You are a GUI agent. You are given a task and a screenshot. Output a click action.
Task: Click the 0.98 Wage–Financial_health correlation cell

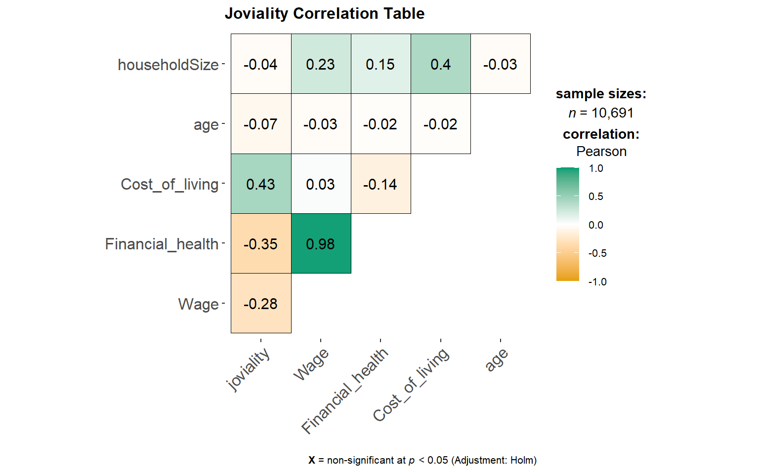click(x=321, y=243)
